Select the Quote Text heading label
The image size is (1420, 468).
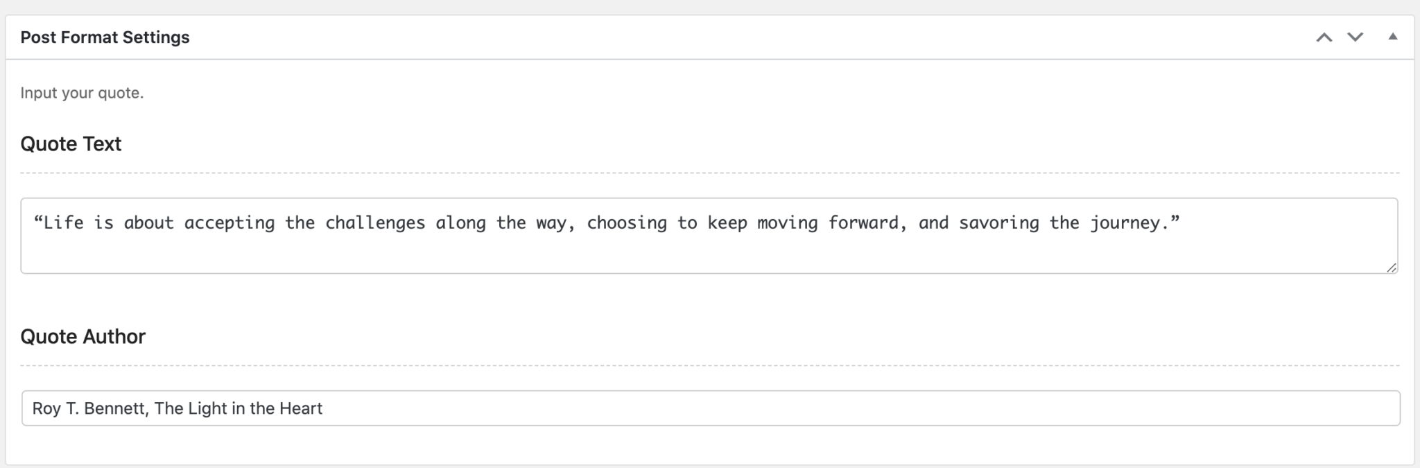pos(71,144)
